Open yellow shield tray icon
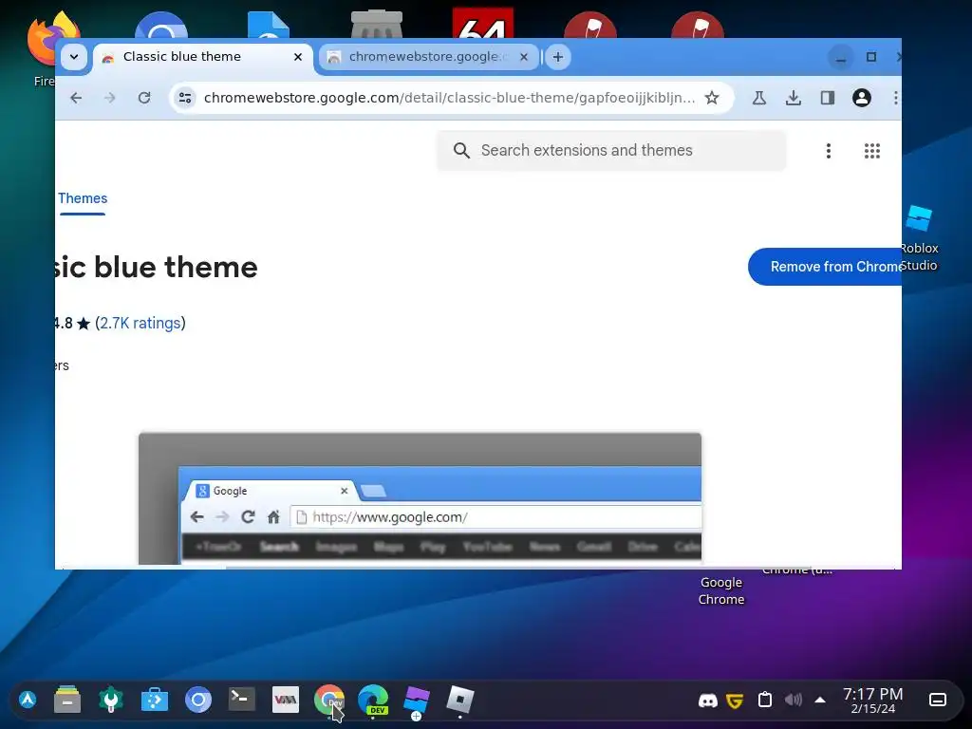The width and height of the screenshot is (972, 729). tap(736, 701)
